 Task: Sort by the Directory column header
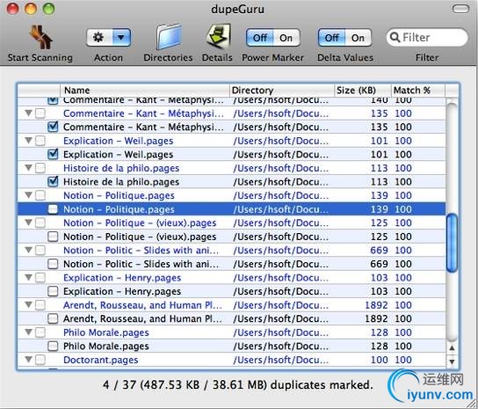282,90
